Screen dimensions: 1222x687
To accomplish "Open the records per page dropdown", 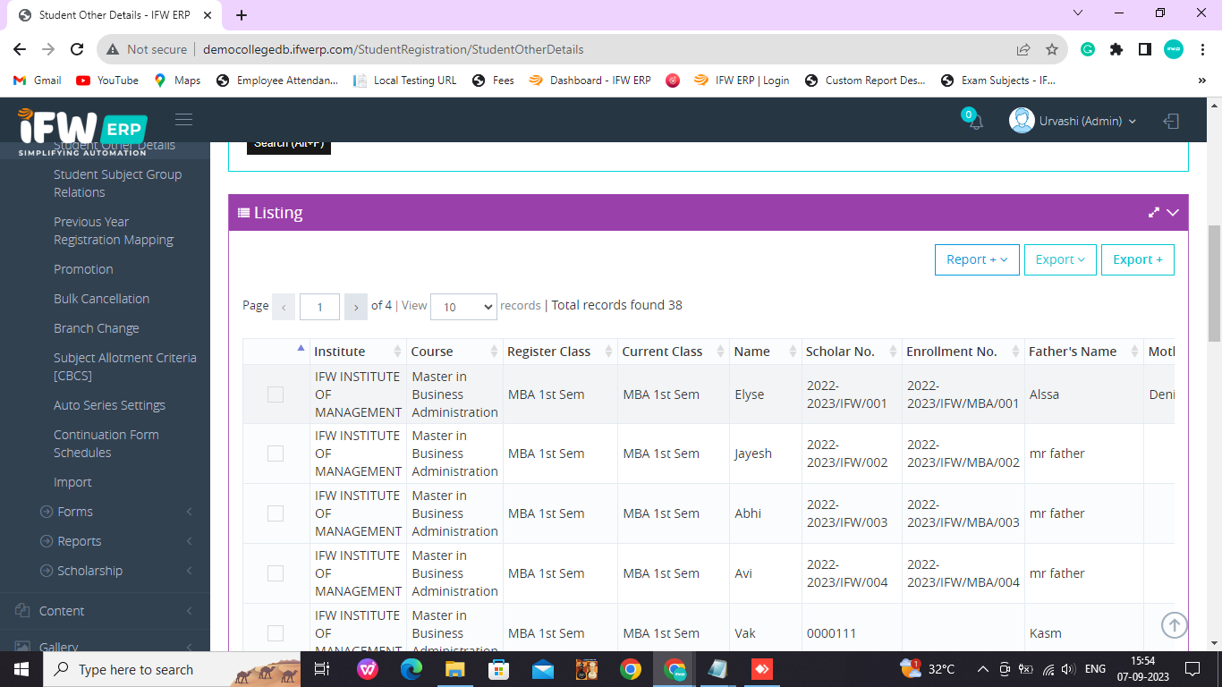I will click(x=463, y=307).
